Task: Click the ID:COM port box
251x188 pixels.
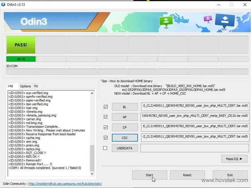Action: [21, 71]
